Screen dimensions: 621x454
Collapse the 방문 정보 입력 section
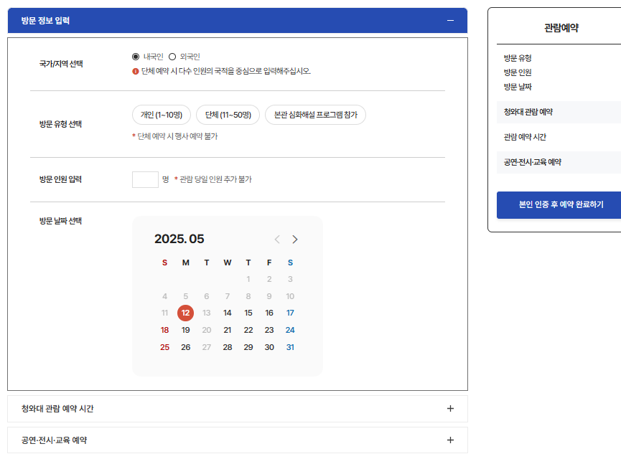(x=450, y=21)
